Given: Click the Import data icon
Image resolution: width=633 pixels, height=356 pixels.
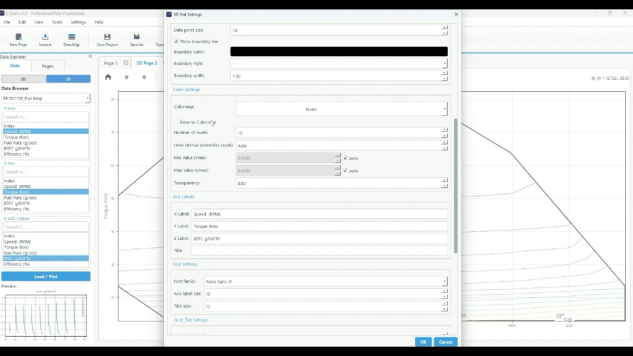Looking at the screenshot, I should point(45,37).
